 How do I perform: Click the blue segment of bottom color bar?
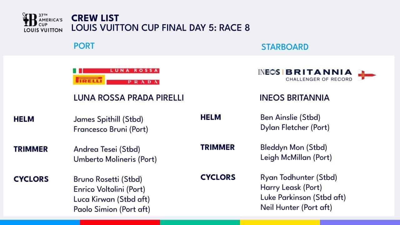pos(40,222)
